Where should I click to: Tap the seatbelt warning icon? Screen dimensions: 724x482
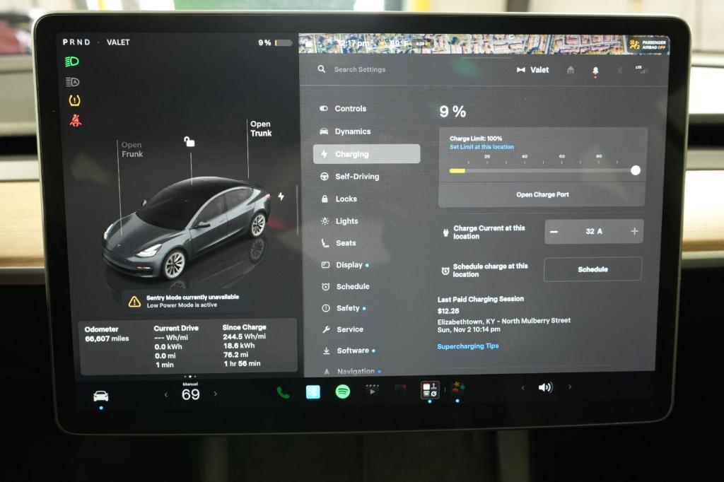(x=75, y=120)
